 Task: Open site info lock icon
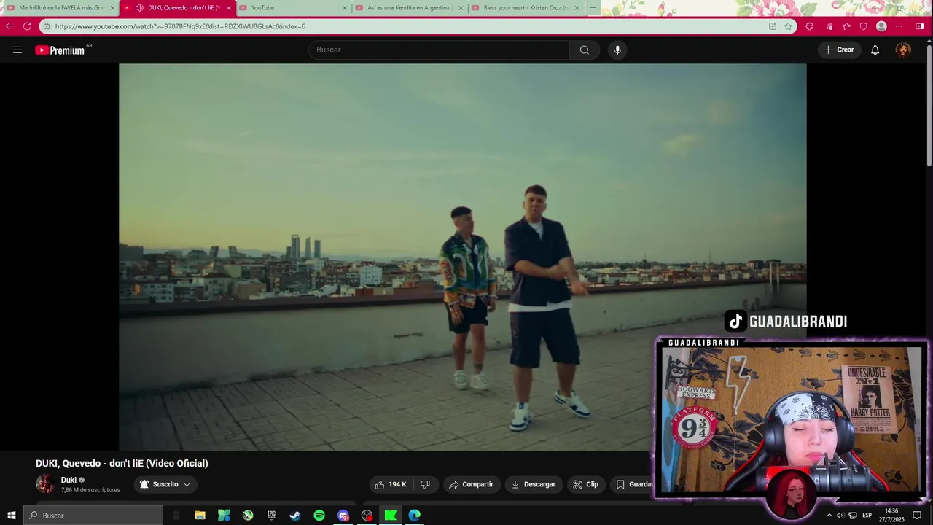46,26
